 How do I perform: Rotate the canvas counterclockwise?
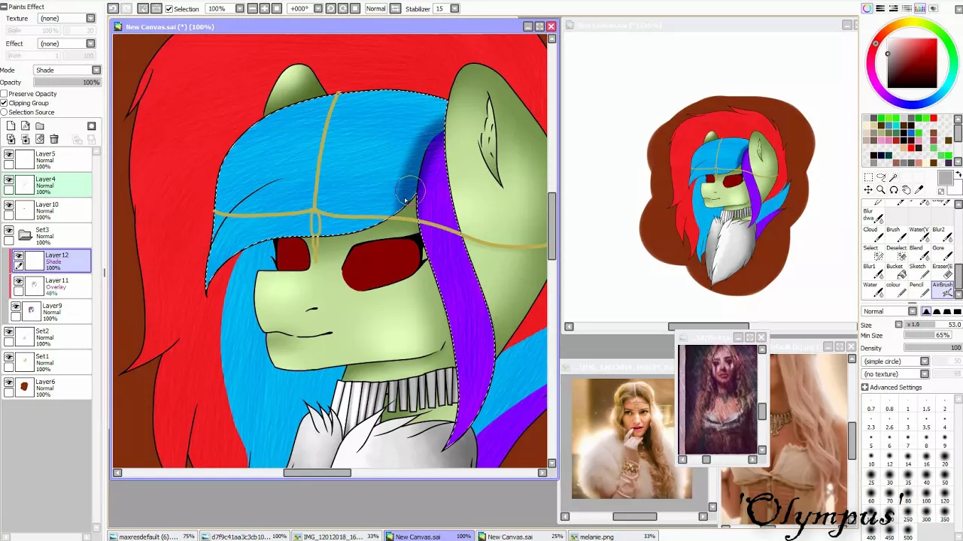[x=330, y=8]
